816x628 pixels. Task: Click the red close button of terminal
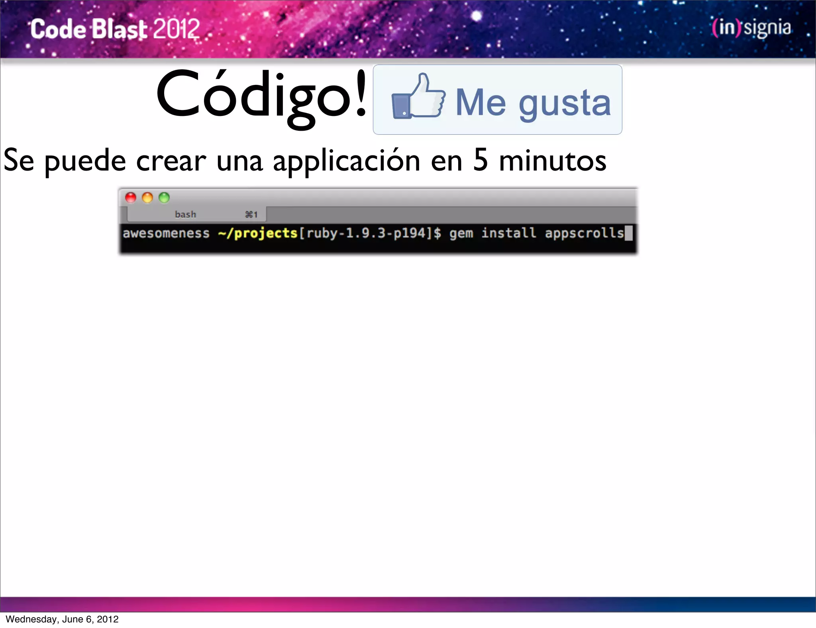pos(131,198)
